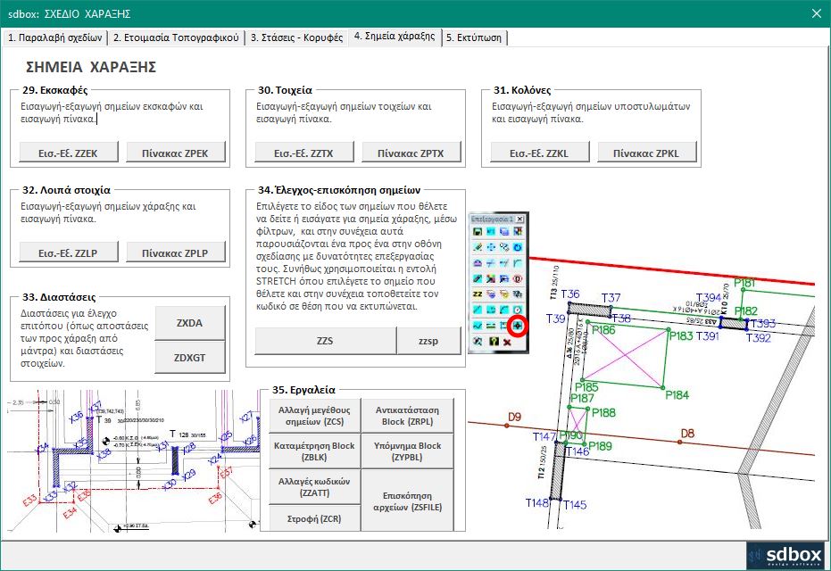Click the red X icon in the toolbar's bottom row
831x571 pixels.
[505, 343]
